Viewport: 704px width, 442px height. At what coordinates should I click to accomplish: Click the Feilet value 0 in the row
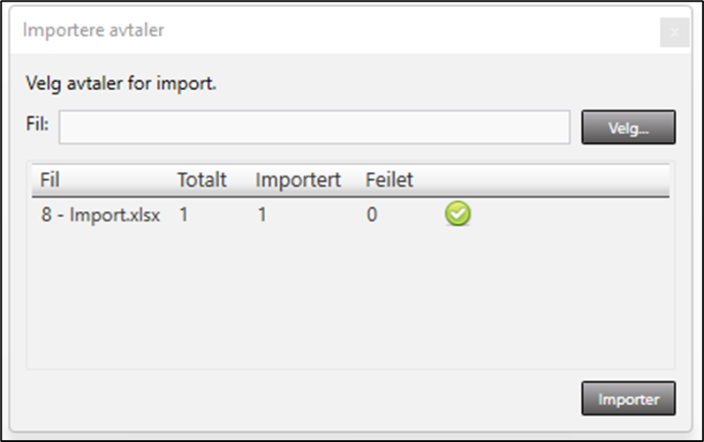click(372, 214)
